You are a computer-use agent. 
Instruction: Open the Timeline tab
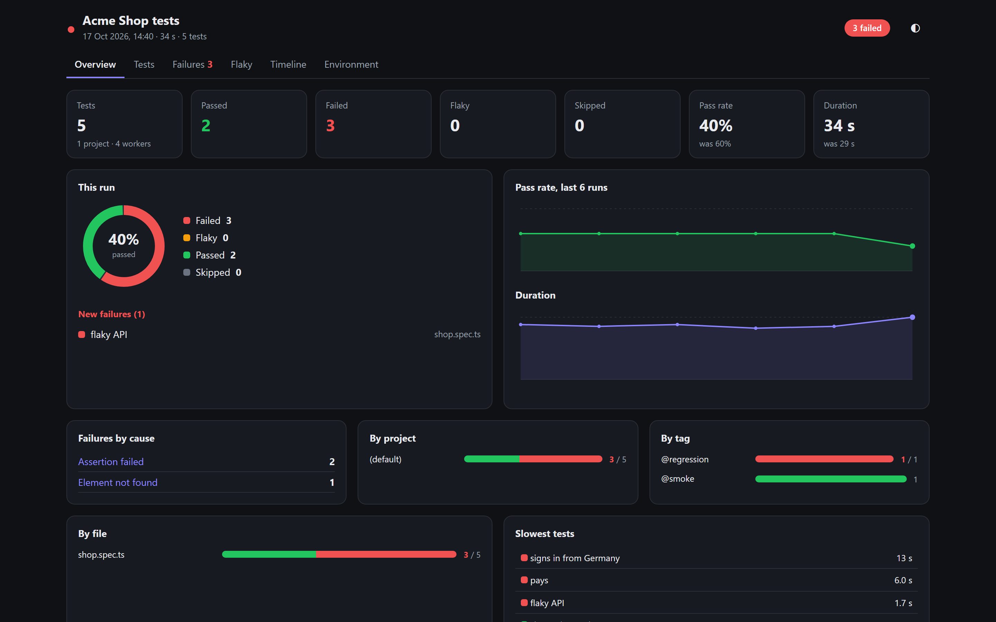(288, 65)
